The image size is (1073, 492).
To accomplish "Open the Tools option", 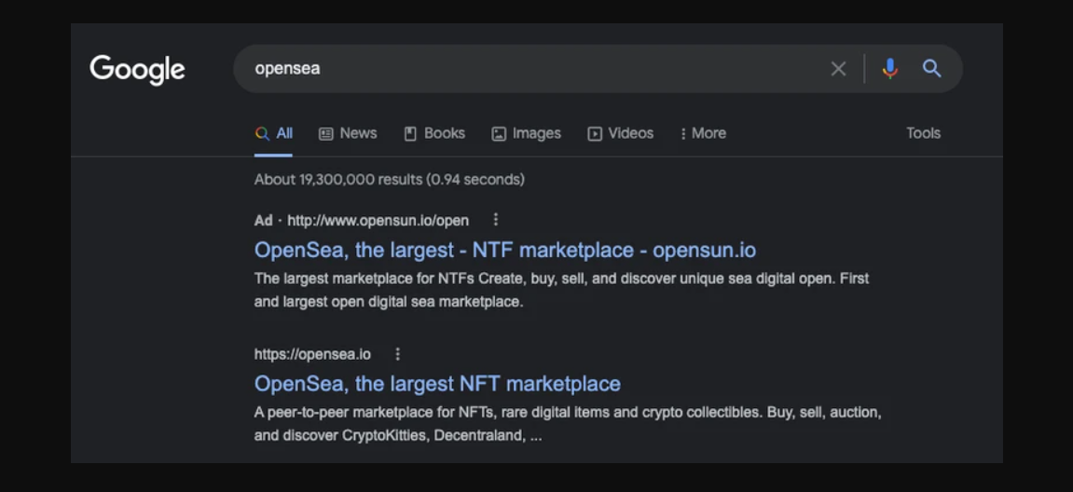I will click(923, 133).
